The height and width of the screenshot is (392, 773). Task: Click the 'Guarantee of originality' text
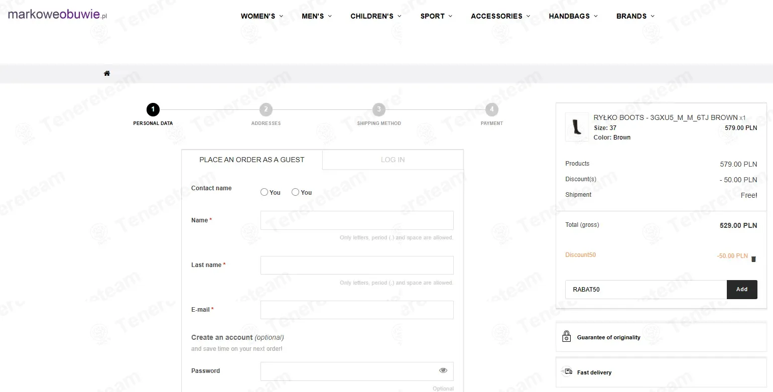(609, 337)
